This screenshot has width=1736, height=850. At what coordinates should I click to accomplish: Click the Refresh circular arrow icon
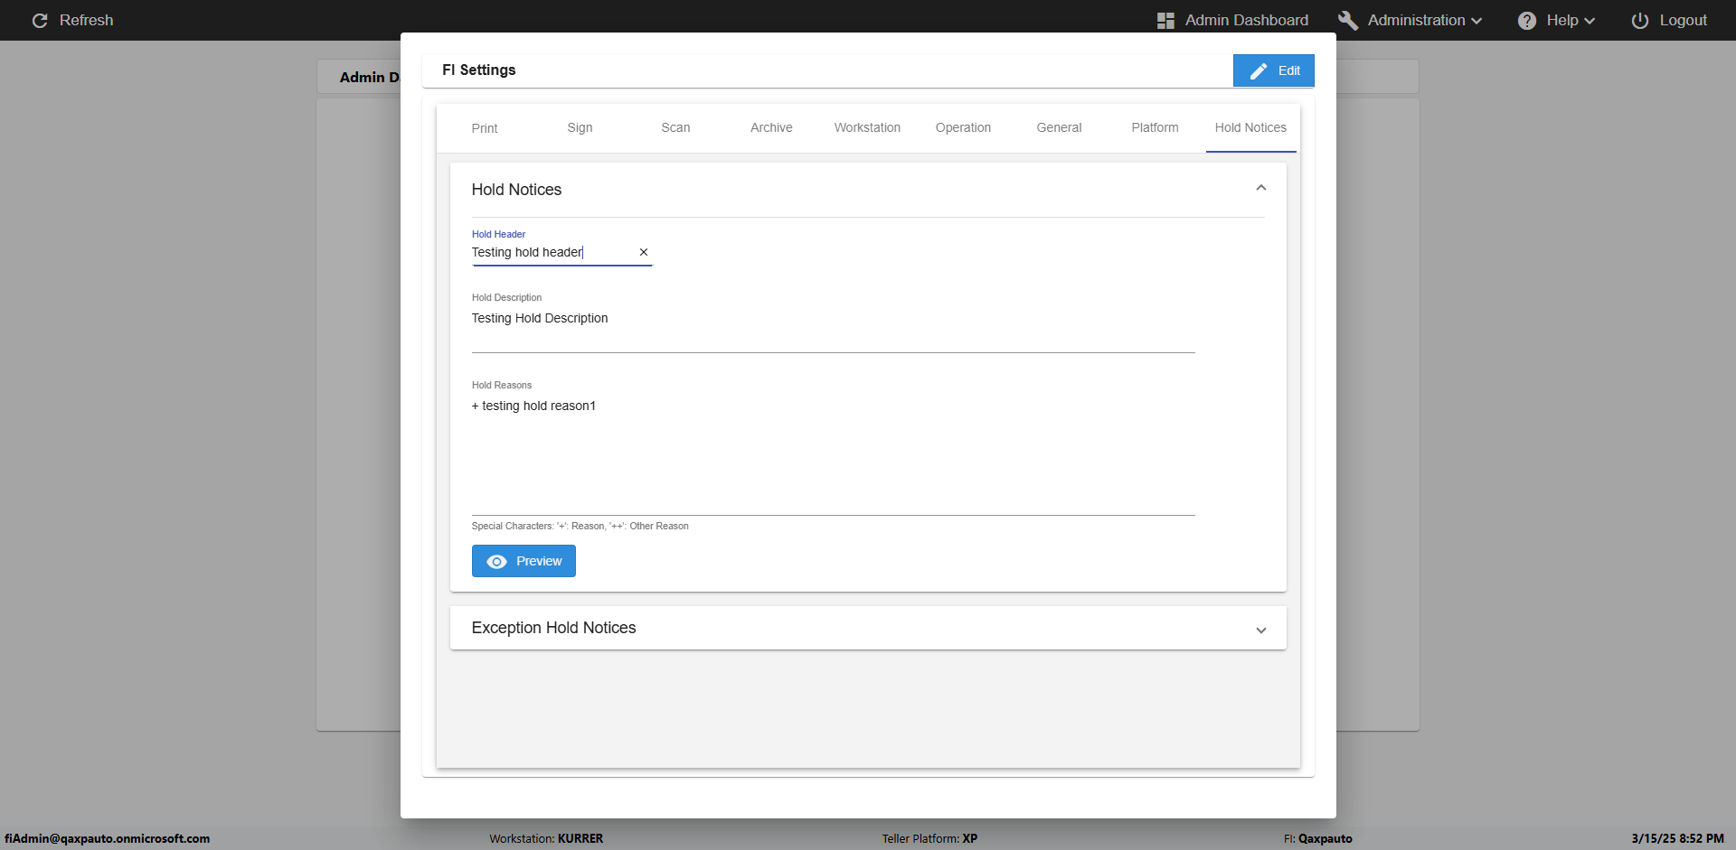coord(40,21)
